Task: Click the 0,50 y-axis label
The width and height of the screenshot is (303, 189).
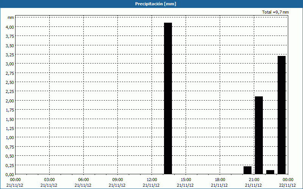Action: [10, 156]
